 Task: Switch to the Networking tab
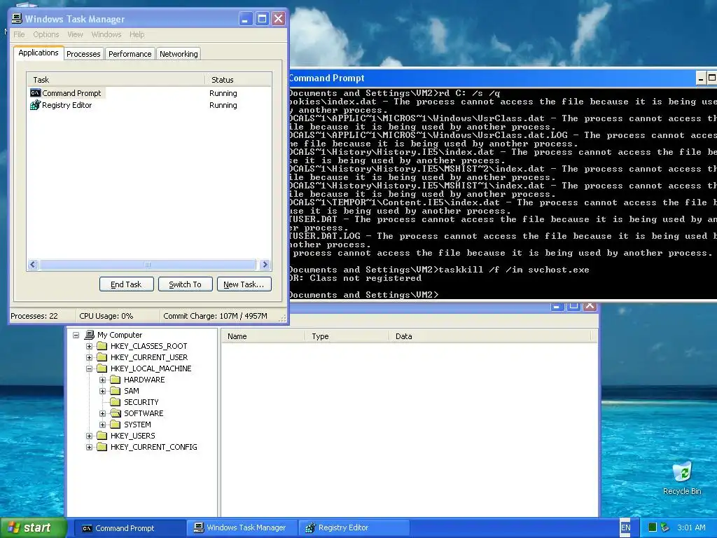179,54
